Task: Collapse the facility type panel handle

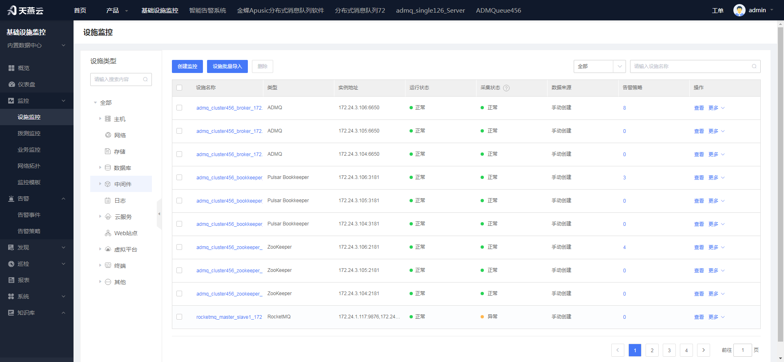Action: pos(159,214)
